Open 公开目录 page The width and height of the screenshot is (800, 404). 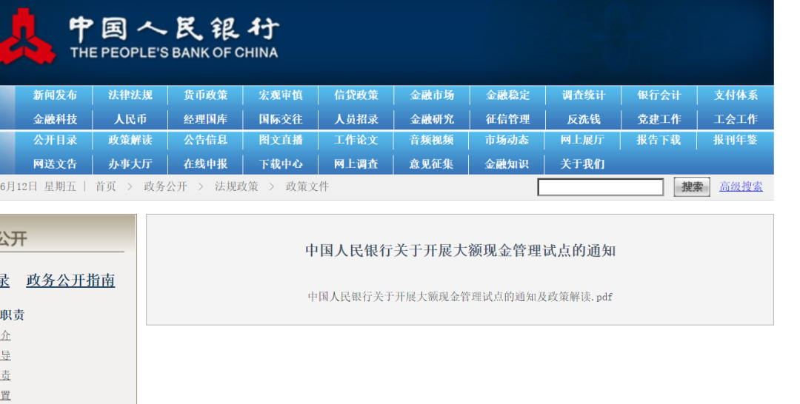click(55, 140)
